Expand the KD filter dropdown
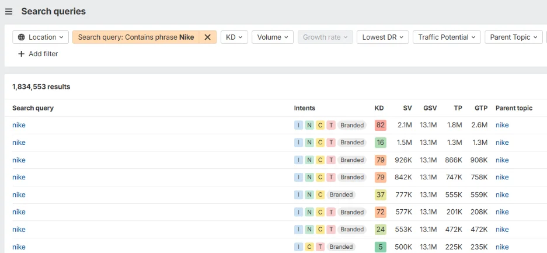Screen dimensions: 547x253 pos(234,37)
